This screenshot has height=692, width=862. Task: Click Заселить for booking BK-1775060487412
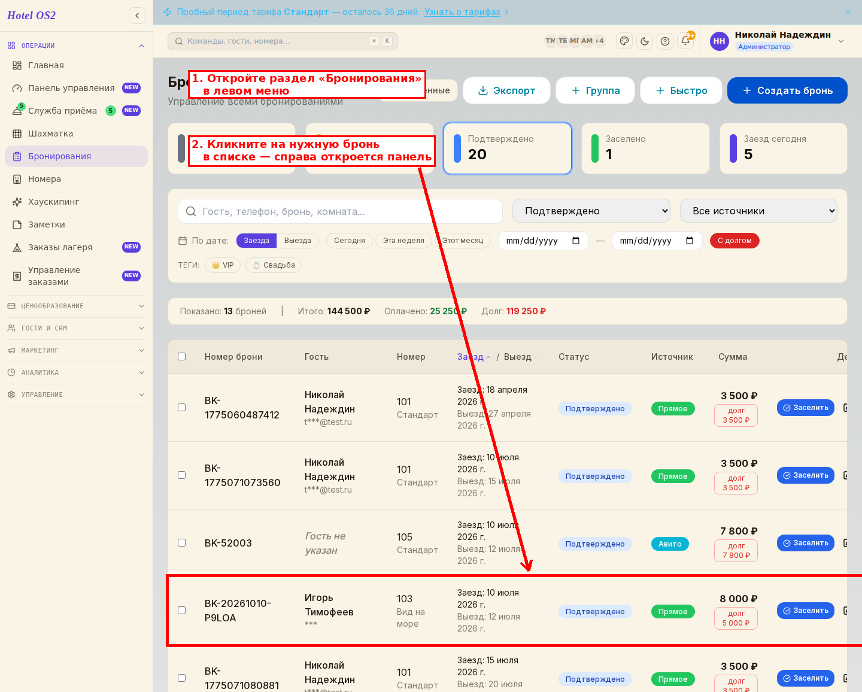point(806,408)
